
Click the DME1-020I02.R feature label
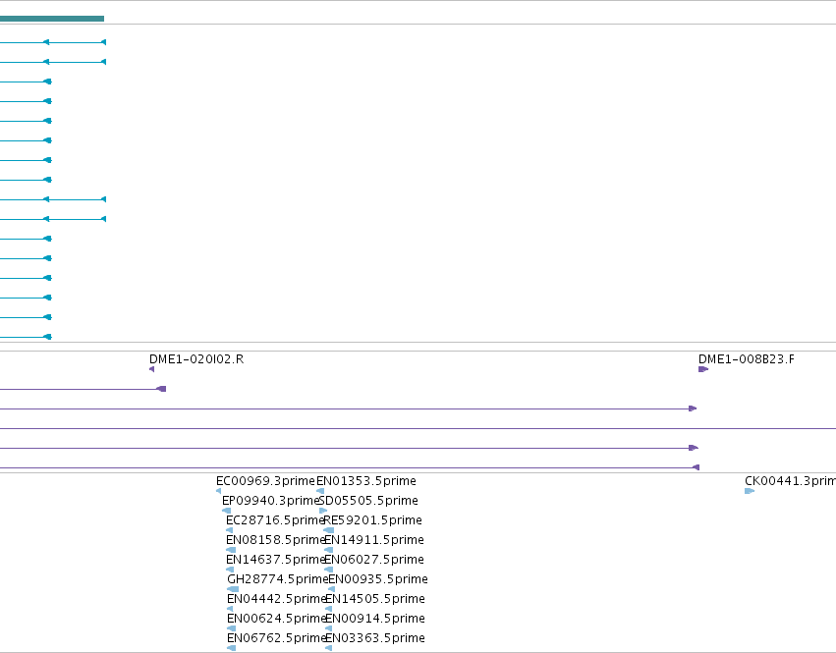coord(196,359)
